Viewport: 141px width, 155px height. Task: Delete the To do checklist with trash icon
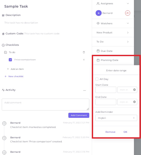(x=84, y=52)
